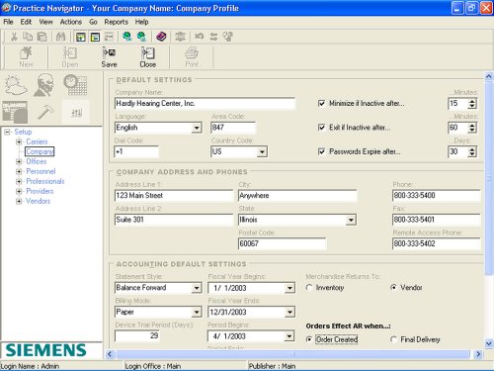
Task: Click the Close toolbar button
Action: 147,57
